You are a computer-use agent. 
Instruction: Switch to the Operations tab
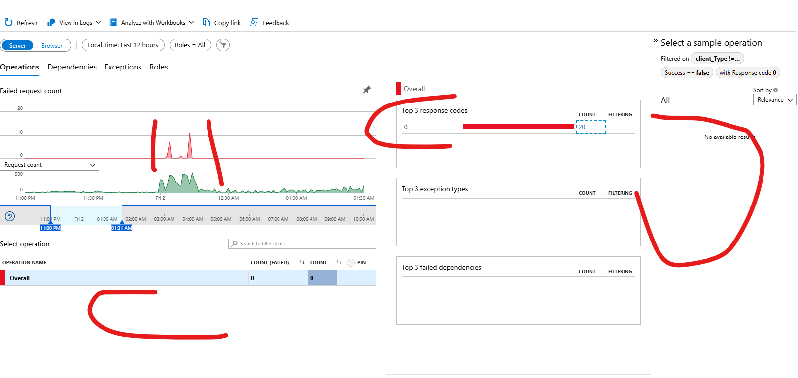tap(20, 67)
